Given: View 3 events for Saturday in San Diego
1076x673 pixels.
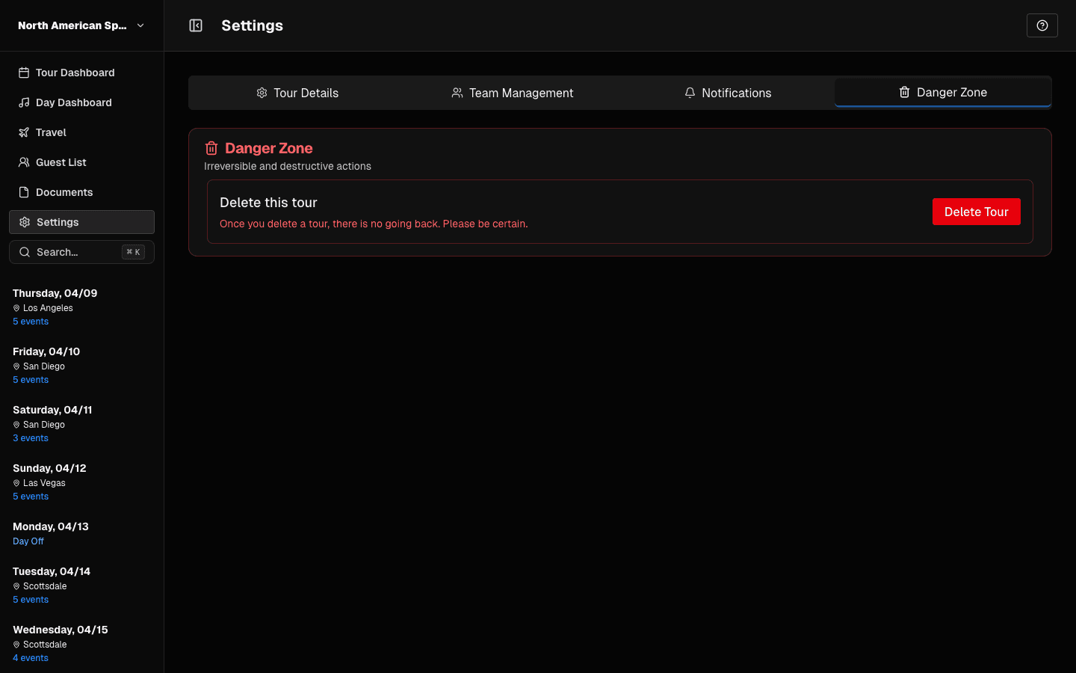Looking at the screenshot, I should (30, 437).
